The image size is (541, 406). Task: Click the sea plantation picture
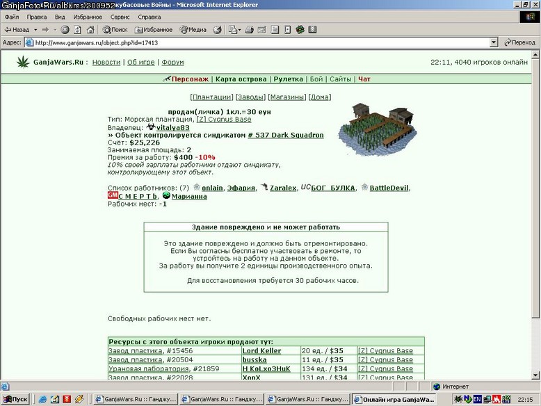coord(377,129)
